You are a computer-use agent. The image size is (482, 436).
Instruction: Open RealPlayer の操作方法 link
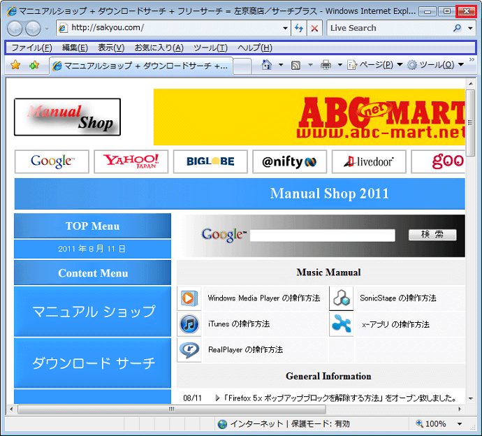(x=245, y=349)
